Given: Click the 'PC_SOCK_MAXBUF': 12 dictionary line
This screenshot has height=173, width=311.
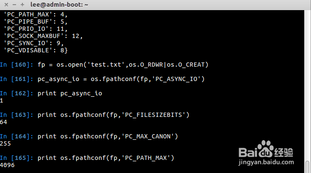Looking at the screenshot, I should (x=43, y=36).
